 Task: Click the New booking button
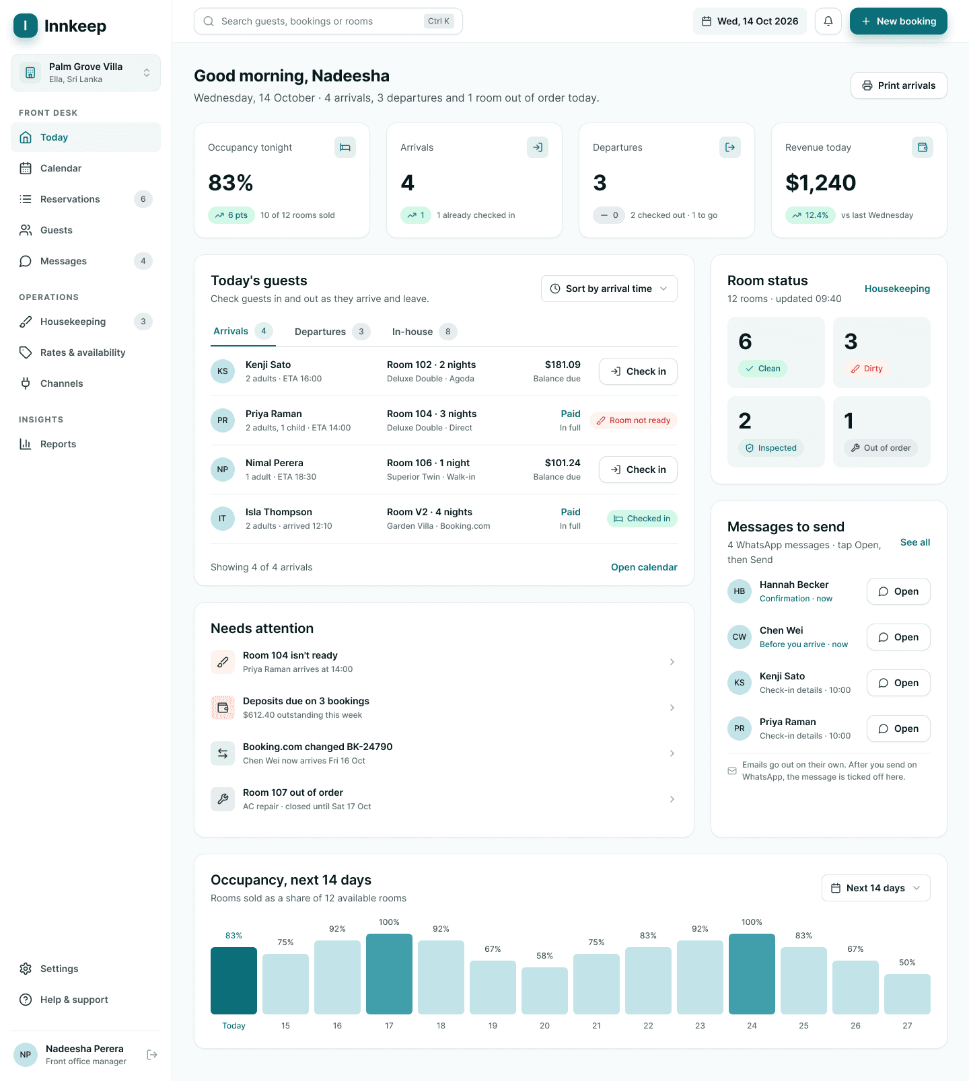pyautogui.click(x=898, y=22)
